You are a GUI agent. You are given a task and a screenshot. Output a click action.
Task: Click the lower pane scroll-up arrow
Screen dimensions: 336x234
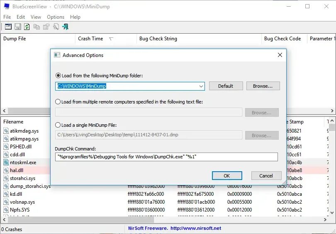pos(332,121)
